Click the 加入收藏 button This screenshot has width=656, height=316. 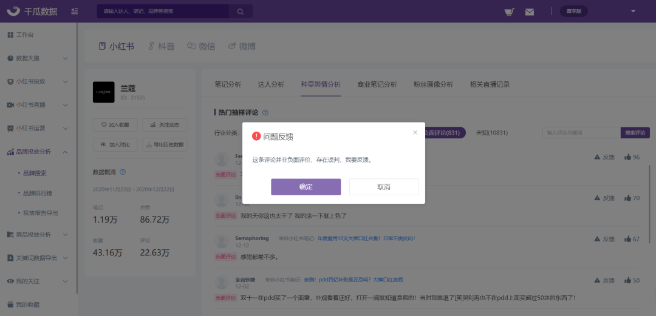(115, 124)
